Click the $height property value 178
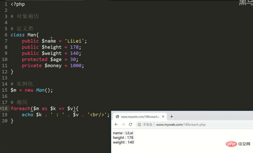 click(x=74, y=47)
